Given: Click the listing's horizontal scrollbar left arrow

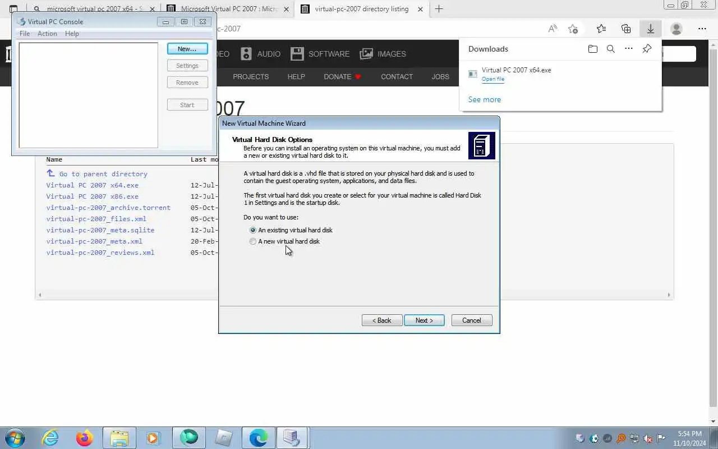Looking at the screenshot, I should click(39, 295).
